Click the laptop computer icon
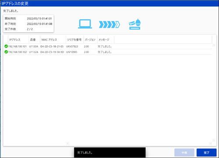219x158 pixels. pyautogui.click(x=85, y=24)
